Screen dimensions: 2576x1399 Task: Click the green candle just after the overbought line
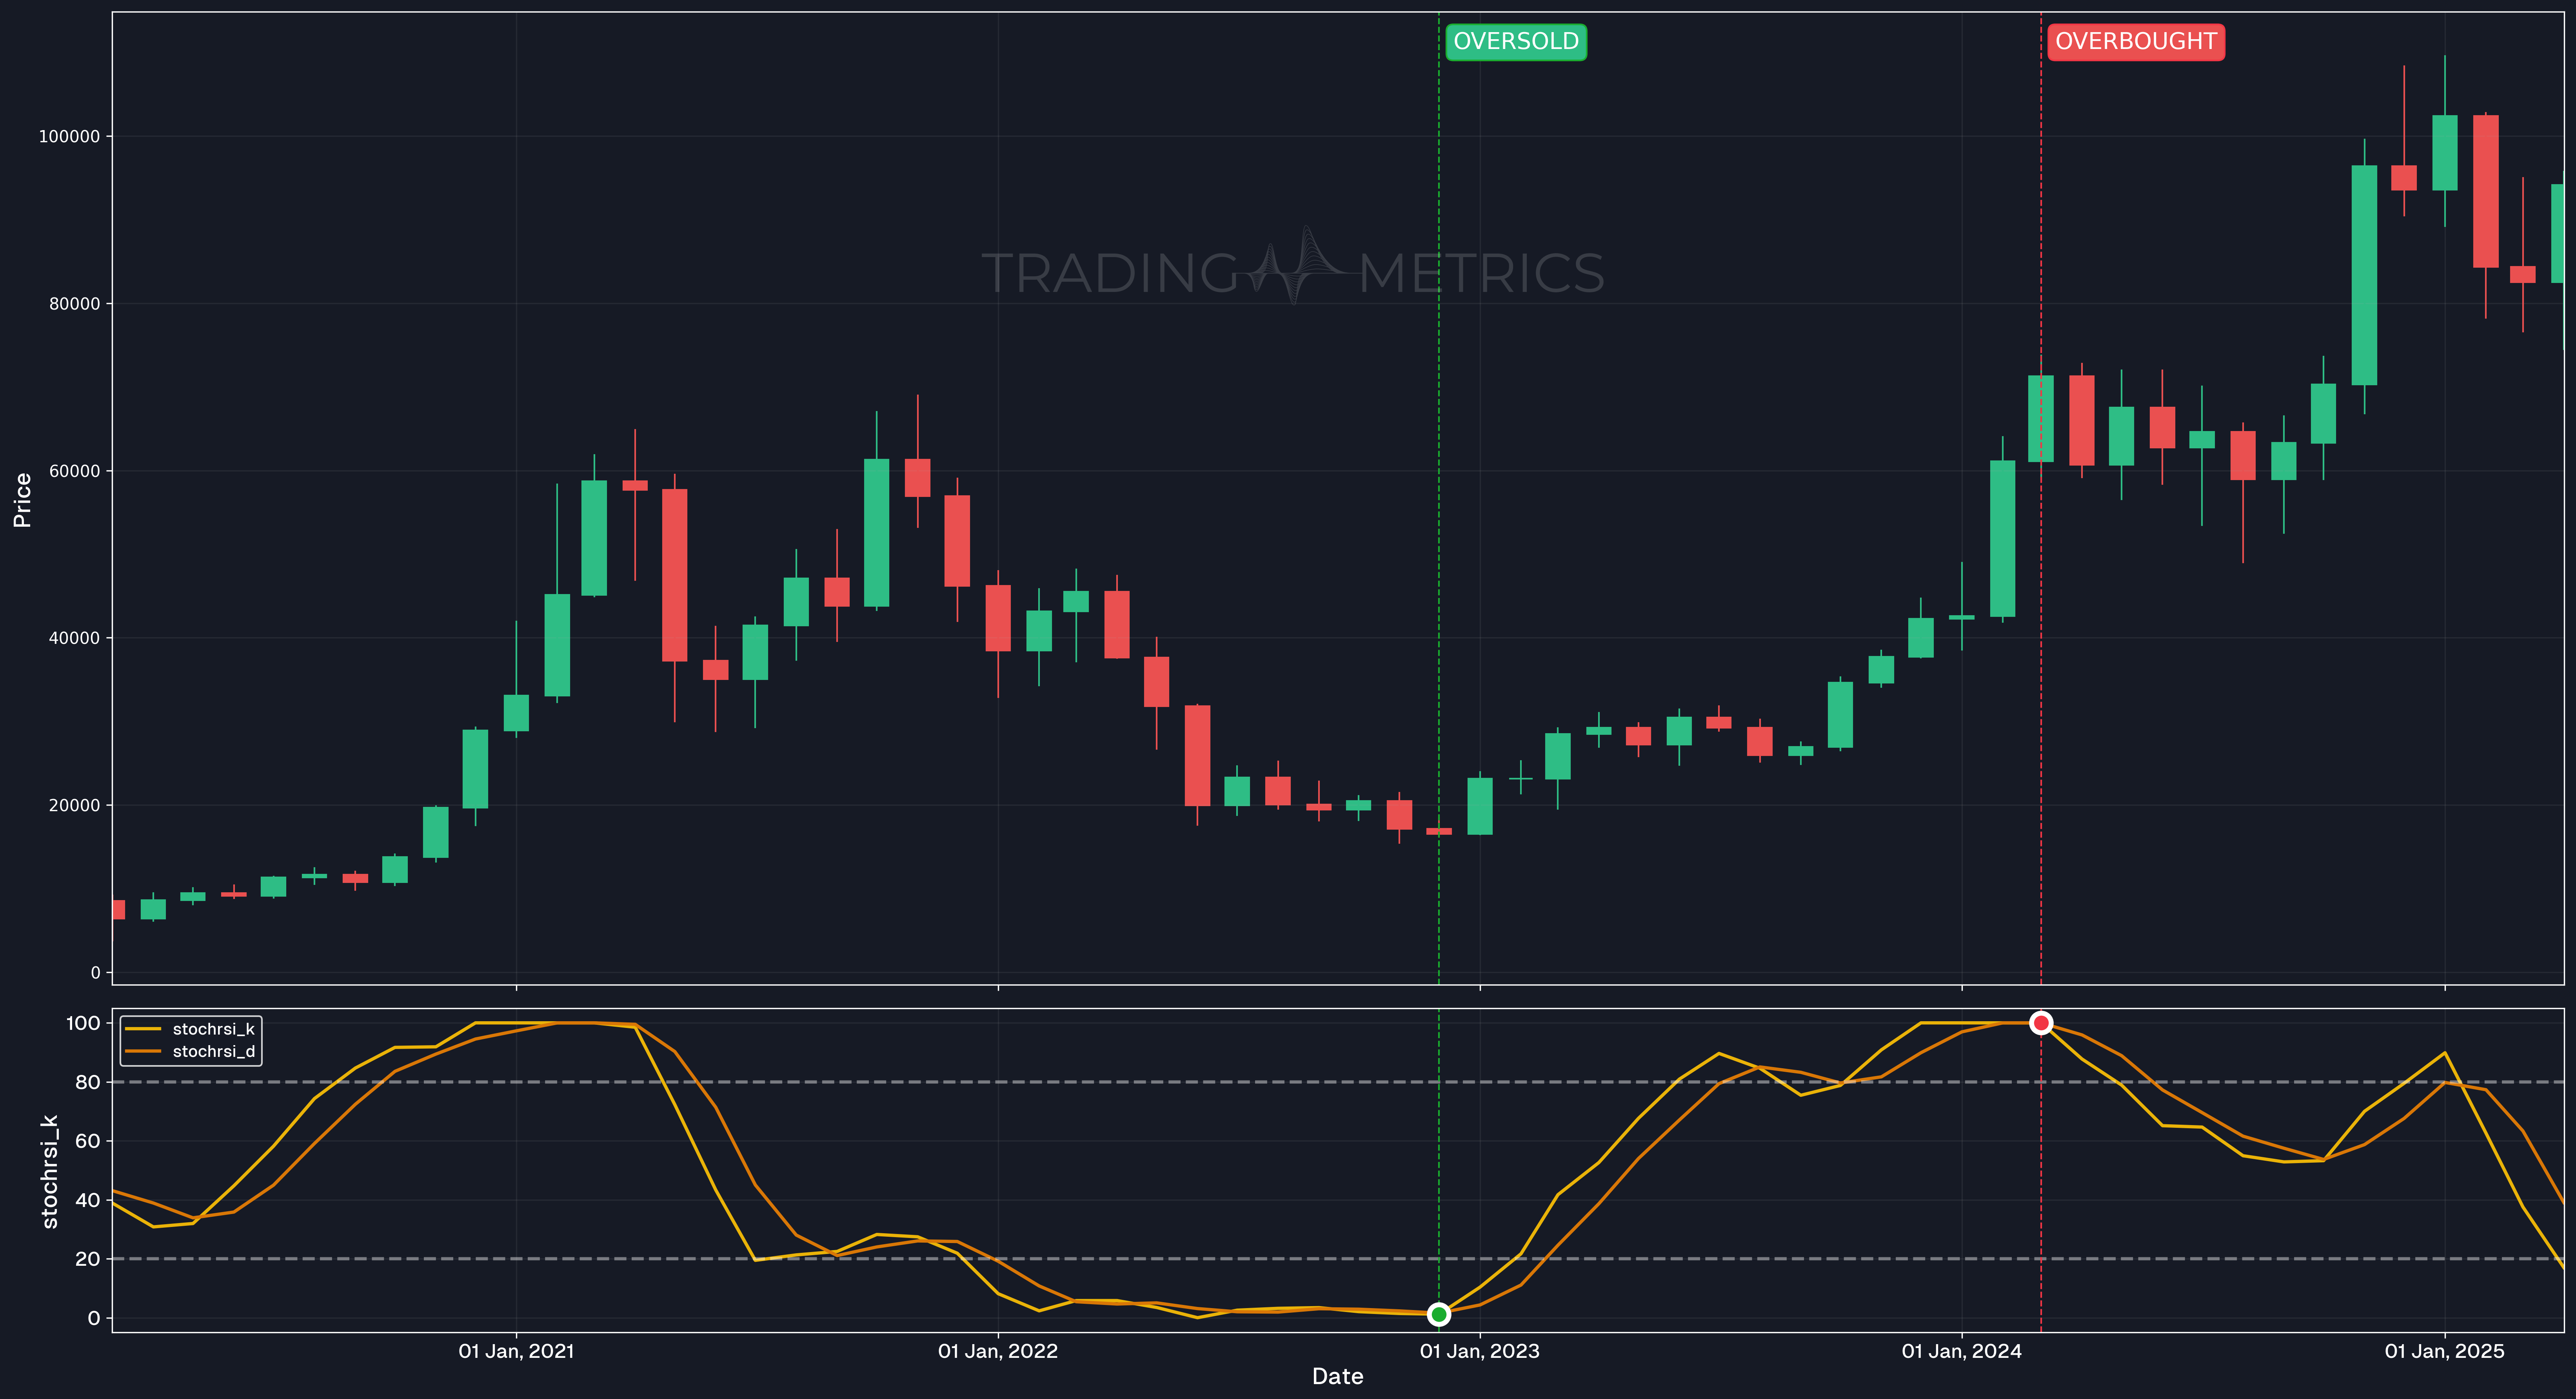tap(2121, 436)
